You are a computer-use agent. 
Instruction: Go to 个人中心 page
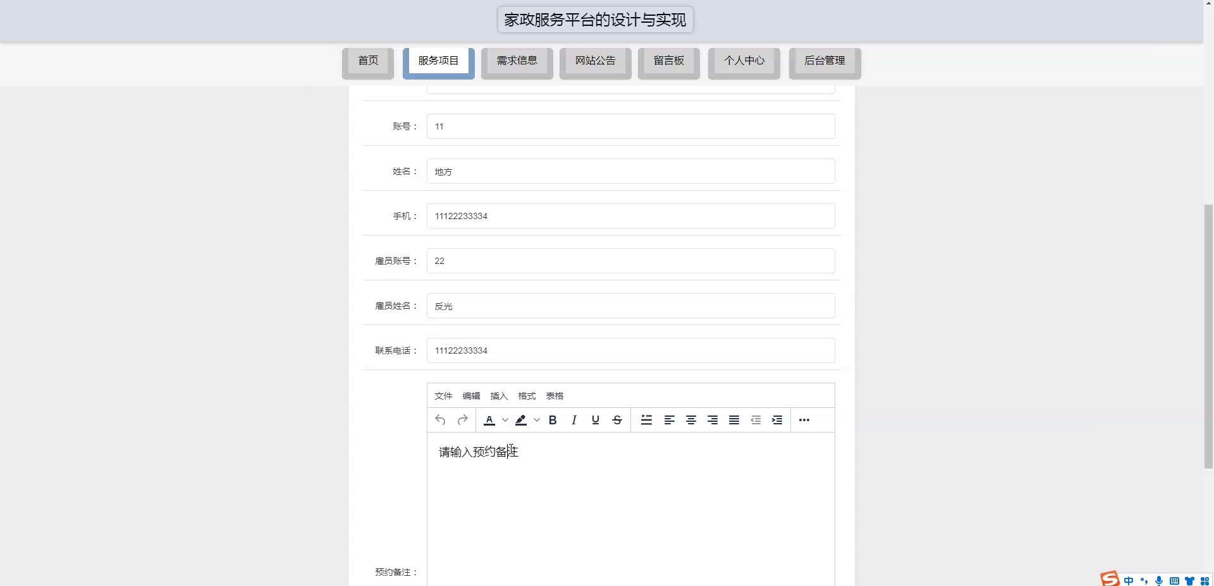tap(744, 61)
